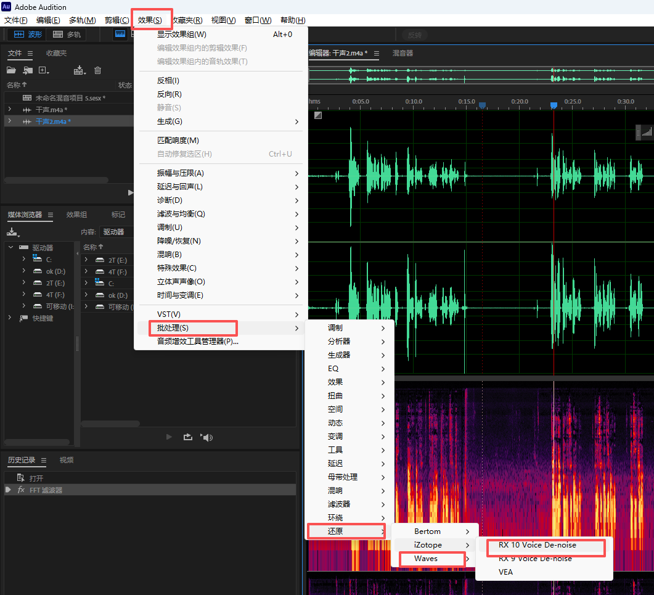Open the iZotope vendor submenu
The height and width of the screenshot is (595, 654).
(x=434, y=544)
